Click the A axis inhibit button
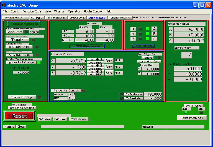The width and height of the screenshot is (213, 147). point(154,29)
